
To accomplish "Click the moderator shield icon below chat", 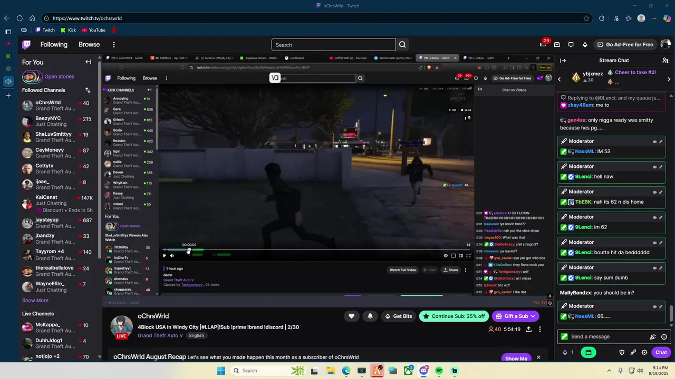I will click(622, 352).
